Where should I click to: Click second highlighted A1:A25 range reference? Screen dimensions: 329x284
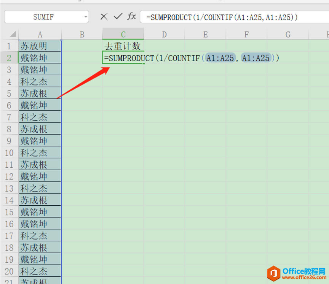pyautogui.click(x=256, y=58)
